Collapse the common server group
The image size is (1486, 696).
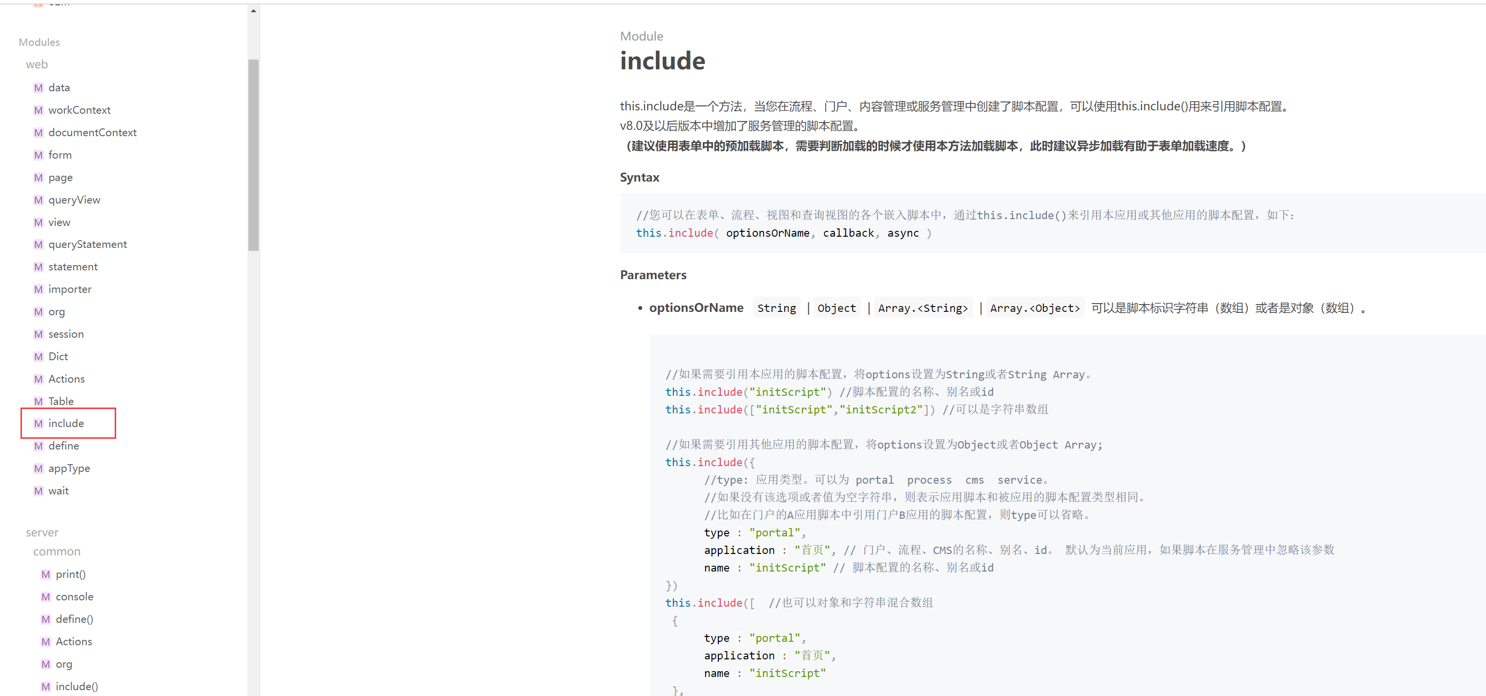point(57,552)
